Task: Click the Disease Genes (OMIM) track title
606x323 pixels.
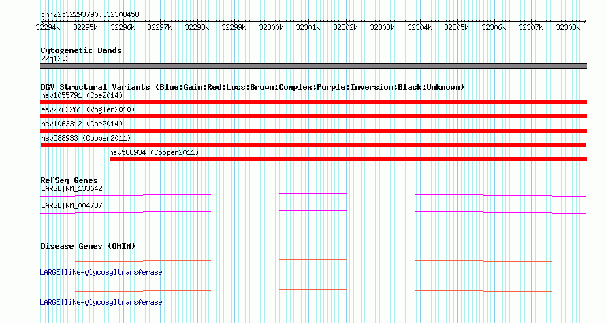Action: (x=88, y=246)
